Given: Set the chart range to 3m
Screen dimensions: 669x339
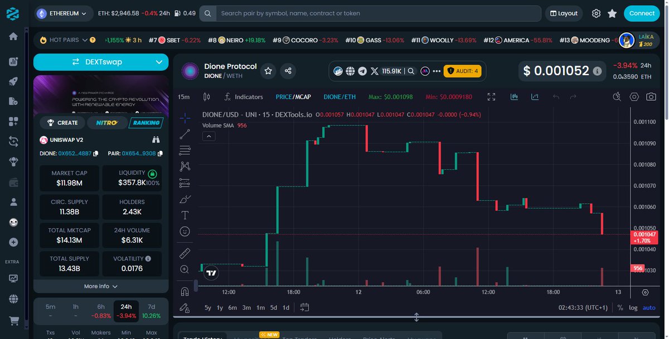Looking at the screenshot, I should coord(246,307).
